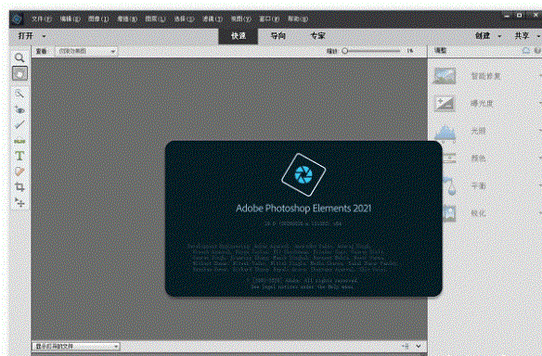Select the Spot Healing Brush tool

19,172
